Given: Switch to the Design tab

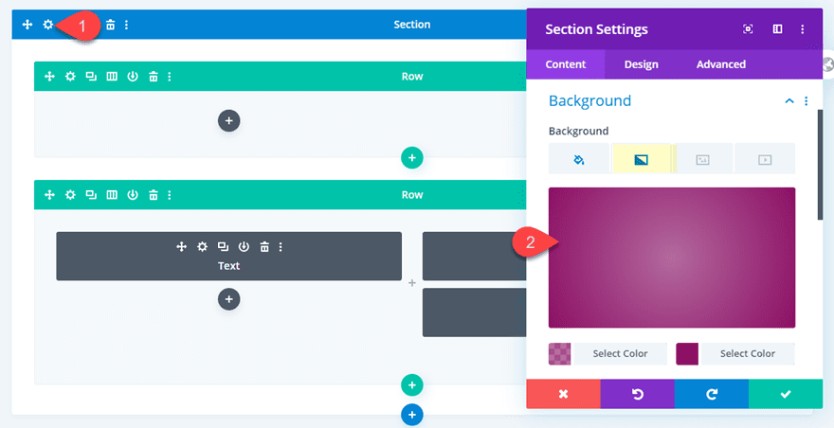Looking at the screenshot, I should tap(641, 64).
